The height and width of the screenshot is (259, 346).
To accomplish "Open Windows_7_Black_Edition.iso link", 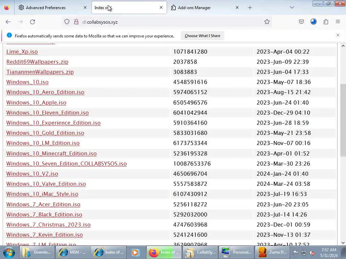I will pos(44,214).
